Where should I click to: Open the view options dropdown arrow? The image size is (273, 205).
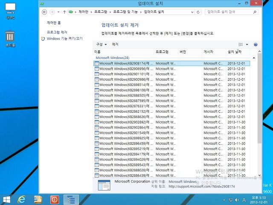(247, 44)
